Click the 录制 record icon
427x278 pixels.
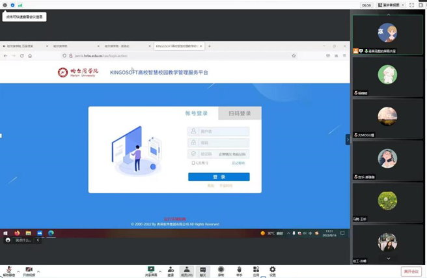(x=221, y=270)
